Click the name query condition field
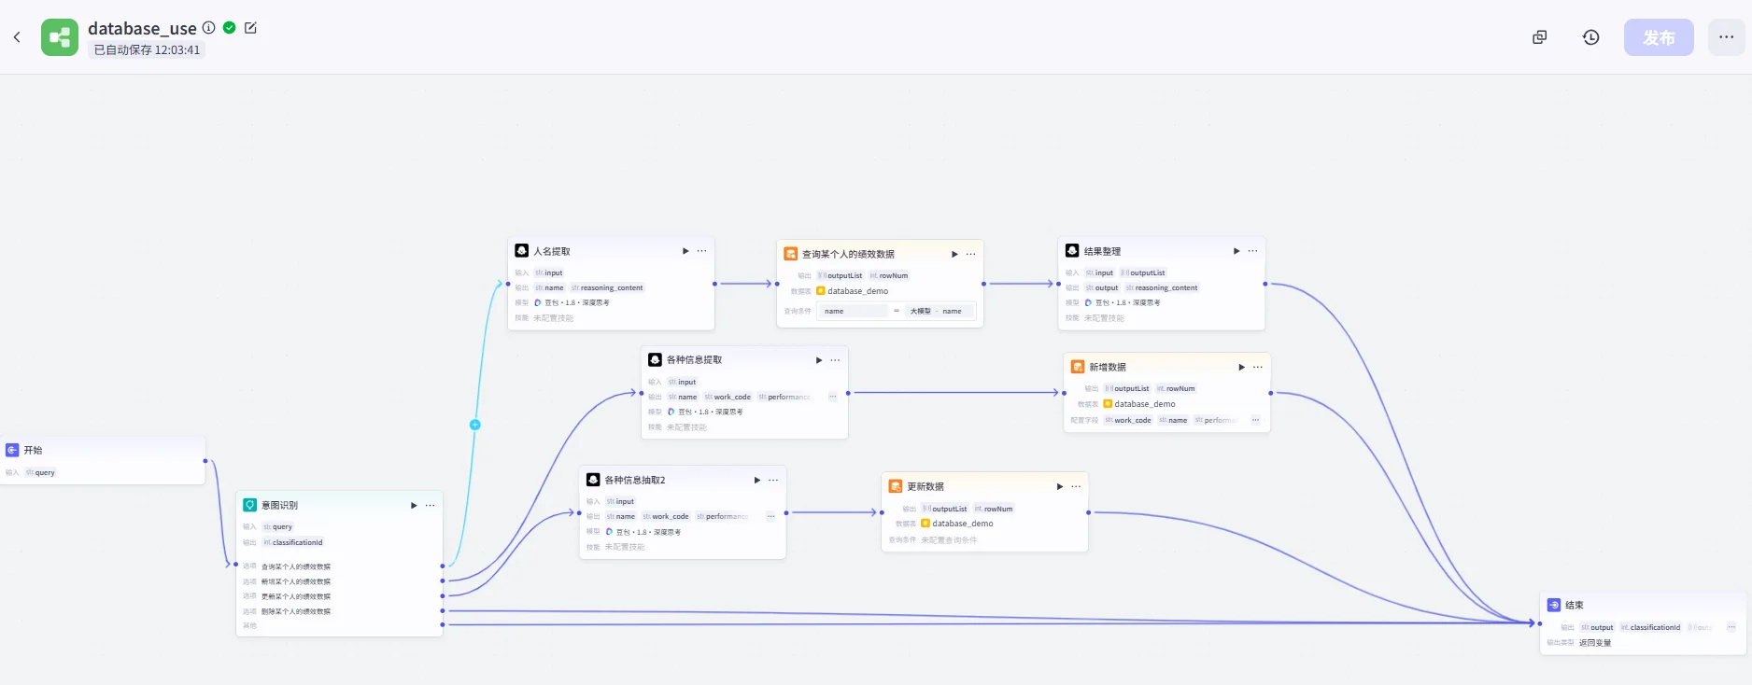The height and width of the screenshot is (685, 1752). 854,311
